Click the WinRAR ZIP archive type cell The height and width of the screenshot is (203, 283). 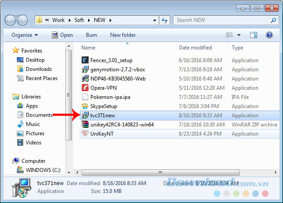[254, 124]
